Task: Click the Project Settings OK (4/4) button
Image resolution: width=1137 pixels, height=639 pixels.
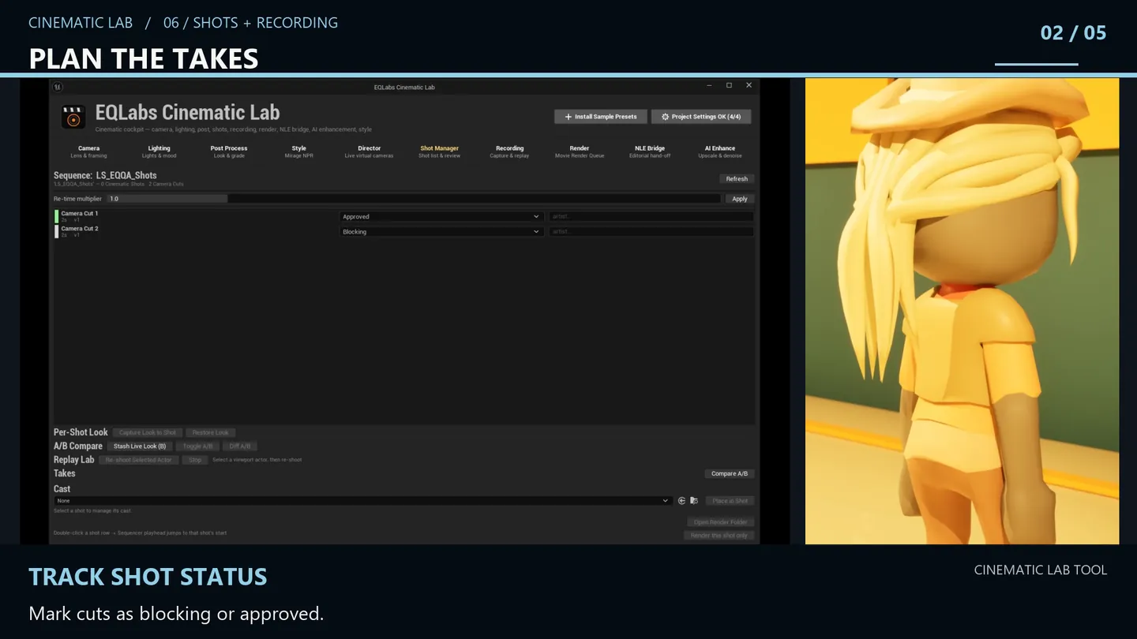Action: [x=701, y=117]
